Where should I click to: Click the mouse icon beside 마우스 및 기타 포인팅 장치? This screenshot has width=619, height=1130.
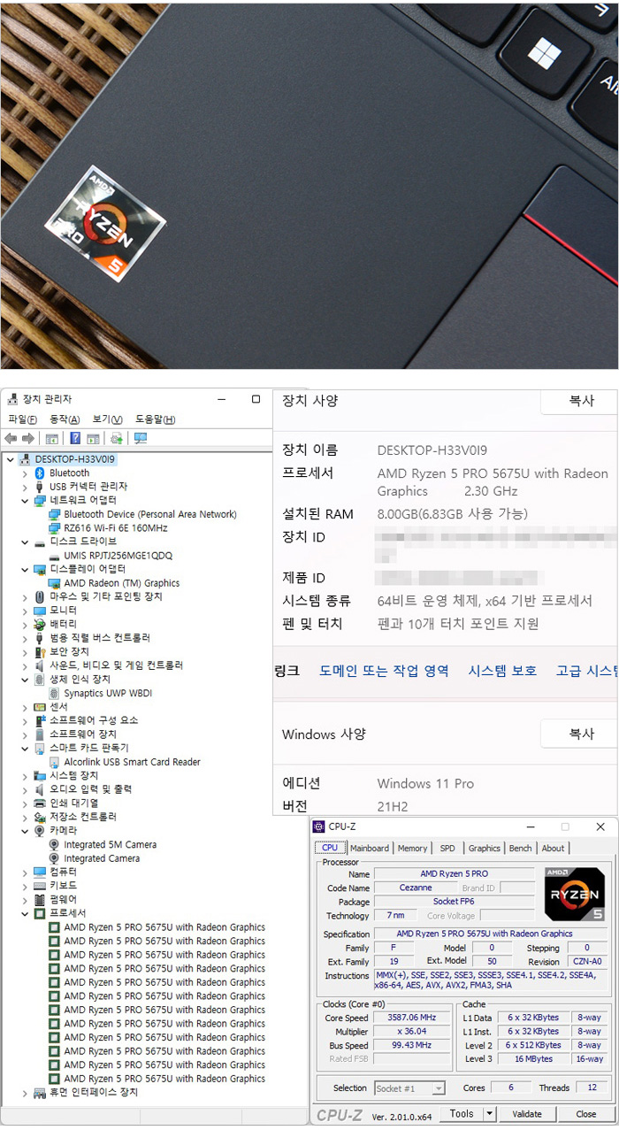coord(40,596)
